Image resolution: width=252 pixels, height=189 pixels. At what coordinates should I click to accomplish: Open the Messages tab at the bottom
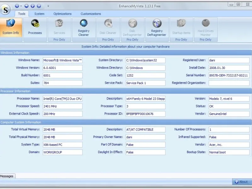pyautogui.click(x=8, y=176)
